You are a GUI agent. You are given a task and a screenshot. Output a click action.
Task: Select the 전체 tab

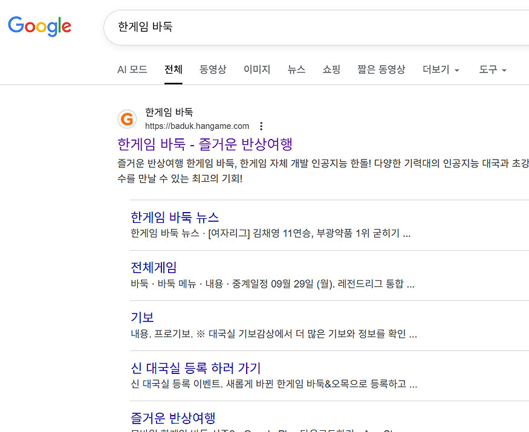(174, 69)
